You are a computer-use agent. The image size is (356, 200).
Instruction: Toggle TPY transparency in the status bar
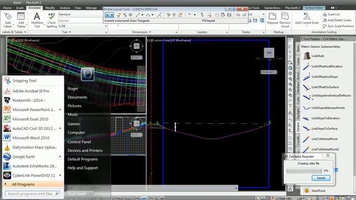point(151,198)
